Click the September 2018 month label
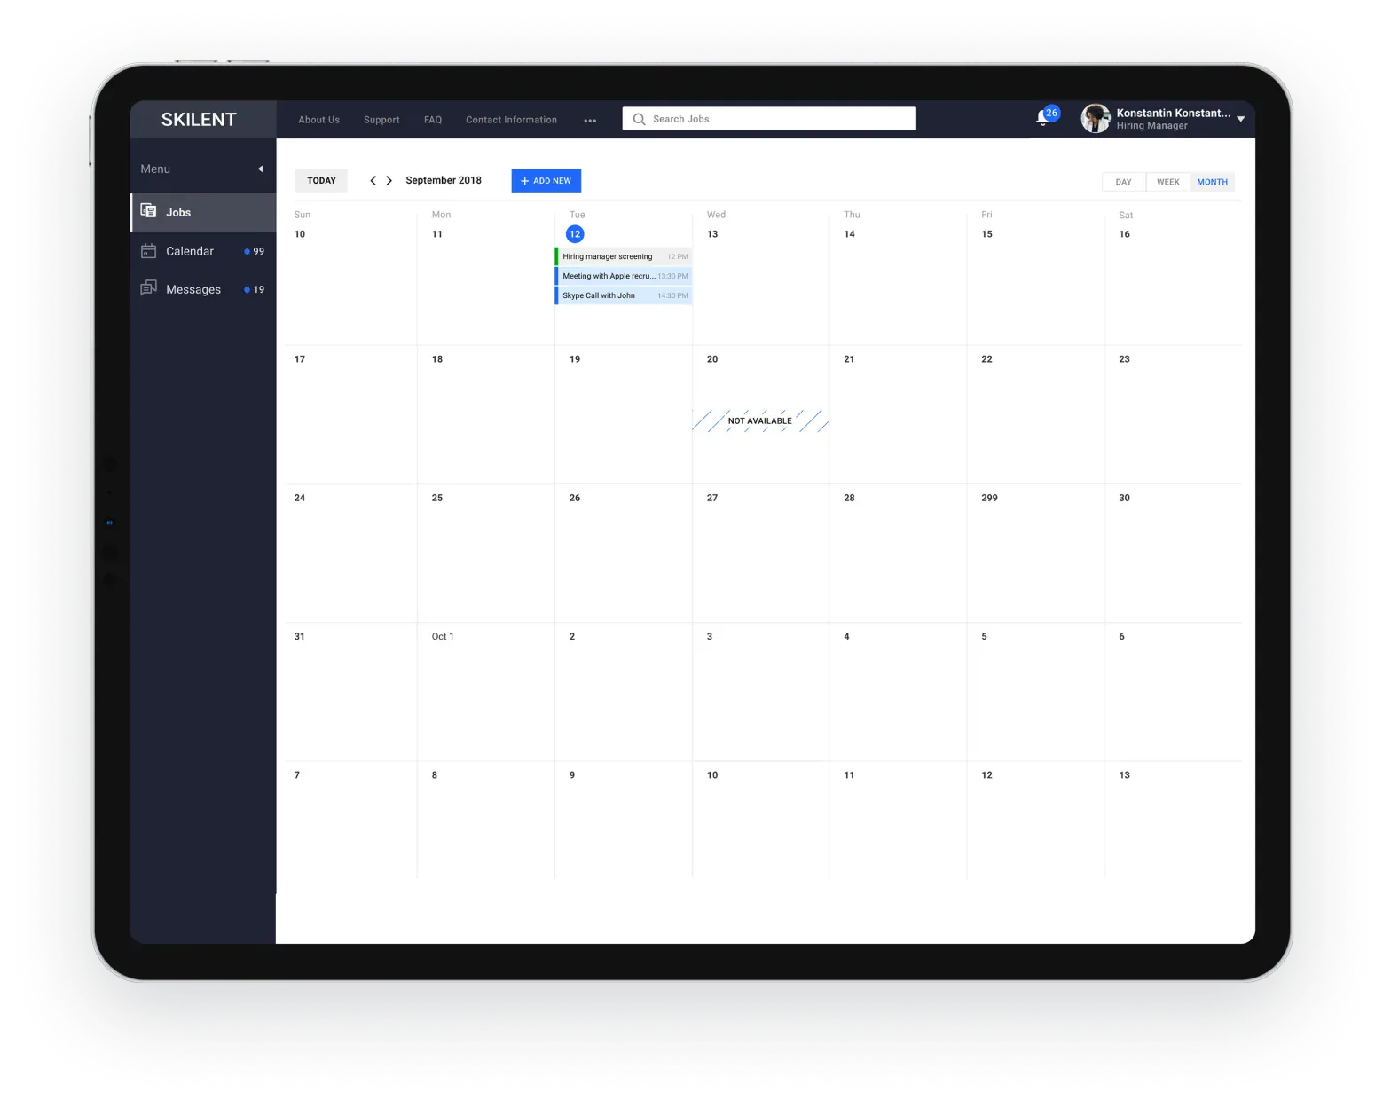The image size is (1383, 1100). pos(444,180)
